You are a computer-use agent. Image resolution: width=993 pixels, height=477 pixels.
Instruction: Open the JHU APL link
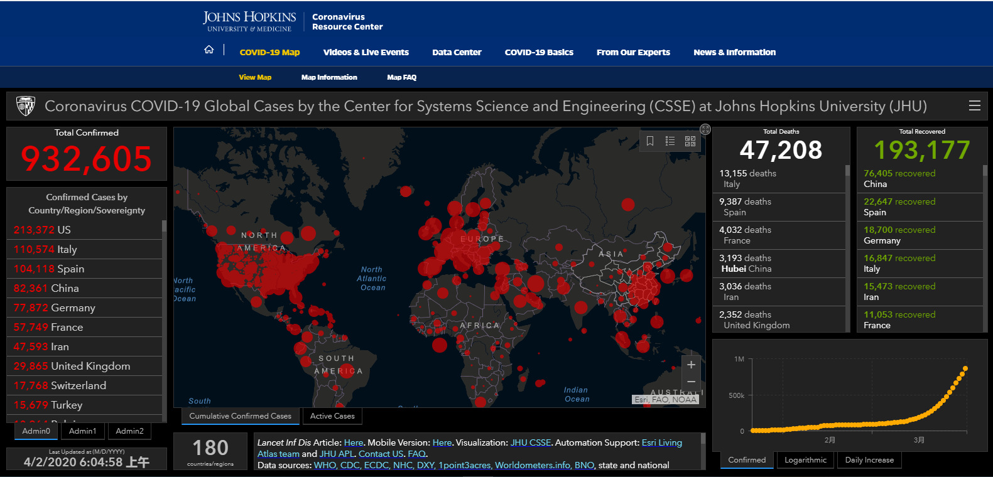[337, 454]
